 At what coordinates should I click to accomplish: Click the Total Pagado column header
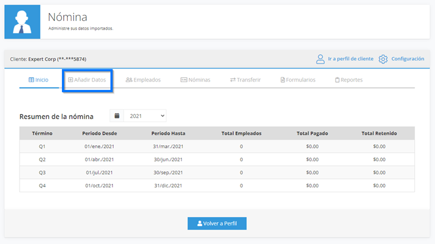(x=312, y=133)
